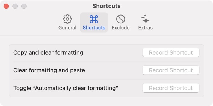Click the divider line above the Toggle row
213x106 pixels.
coord(106,79)
